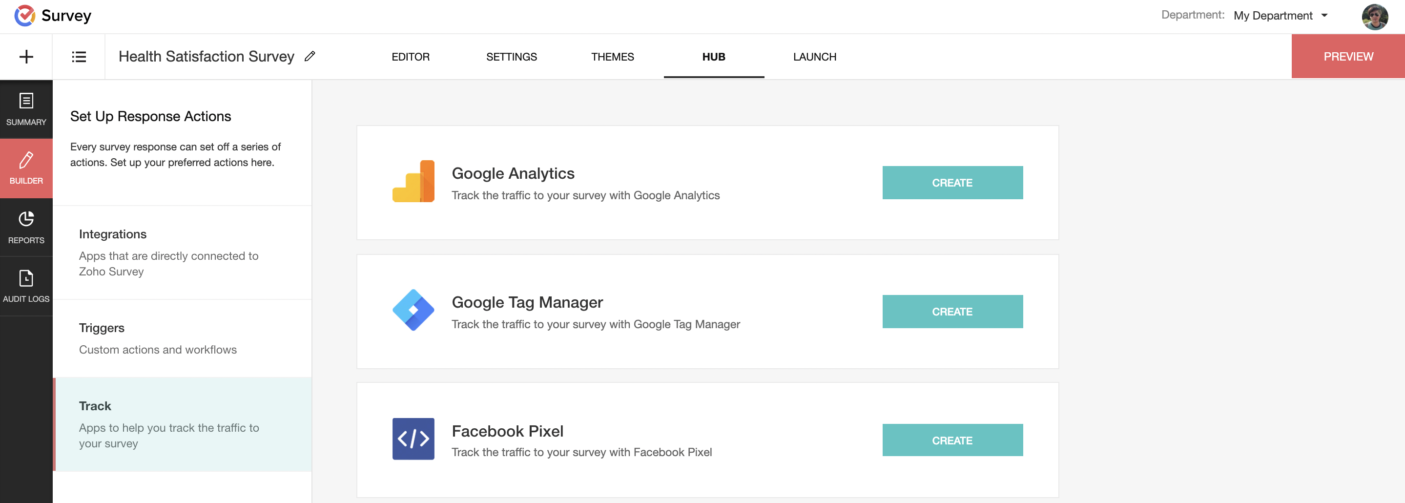Switch to the Editor tab
The image size is (1405, 503).
click(410, 57)
